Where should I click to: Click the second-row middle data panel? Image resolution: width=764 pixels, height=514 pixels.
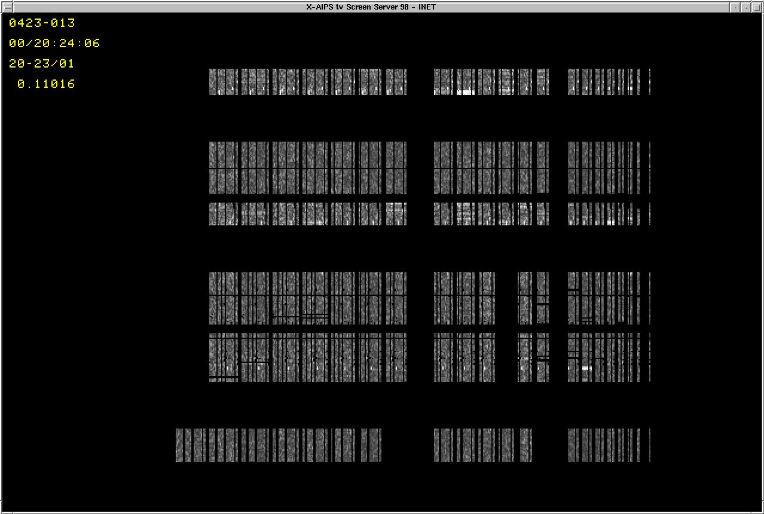point(491,168)
